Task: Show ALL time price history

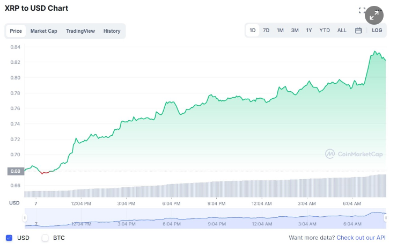Action: [342, 31]
